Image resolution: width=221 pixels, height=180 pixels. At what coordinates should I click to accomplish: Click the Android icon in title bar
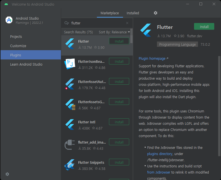(x=6, y=4)
